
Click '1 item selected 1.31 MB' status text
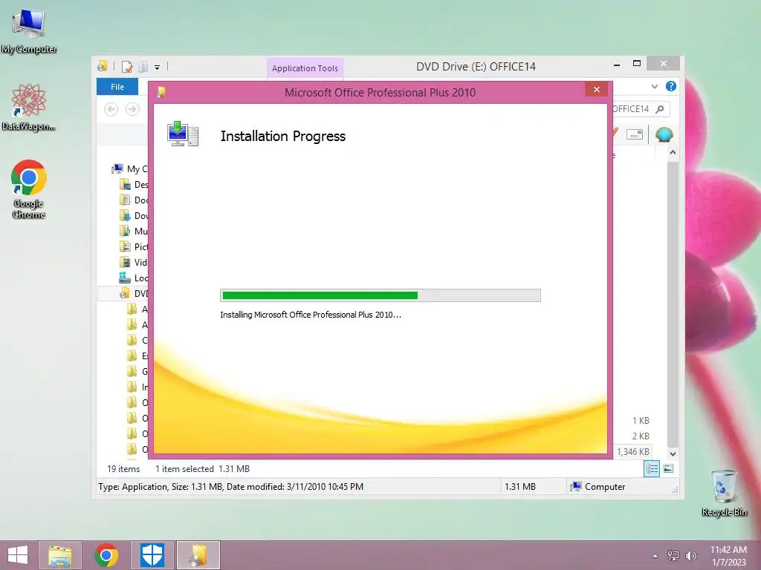tap(202, 469)
